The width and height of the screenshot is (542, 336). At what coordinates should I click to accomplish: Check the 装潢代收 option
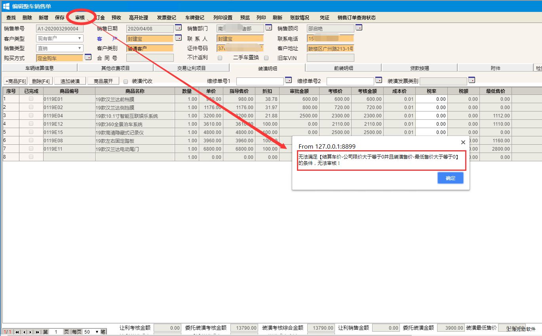[126, 81]
